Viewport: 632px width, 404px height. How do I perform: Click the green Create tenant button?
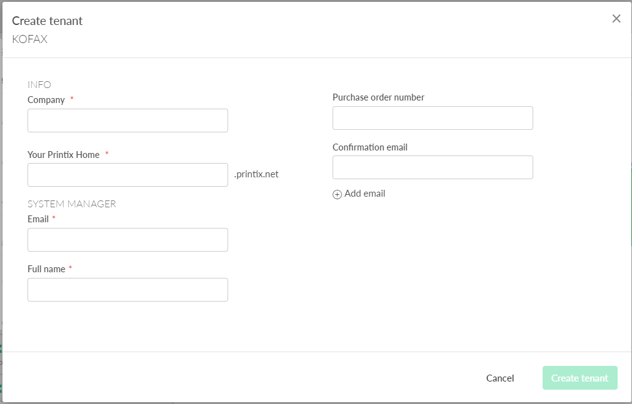click(579, 378)
